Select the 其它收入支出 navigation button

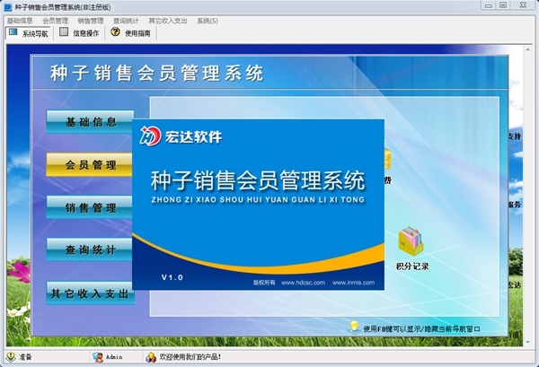click(90, 293)
